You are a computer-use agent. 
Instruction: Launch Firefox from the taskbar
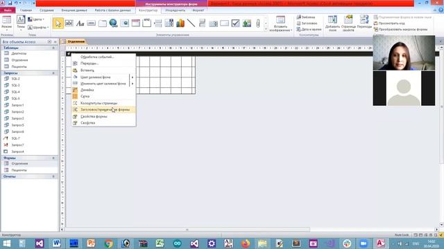246,243
